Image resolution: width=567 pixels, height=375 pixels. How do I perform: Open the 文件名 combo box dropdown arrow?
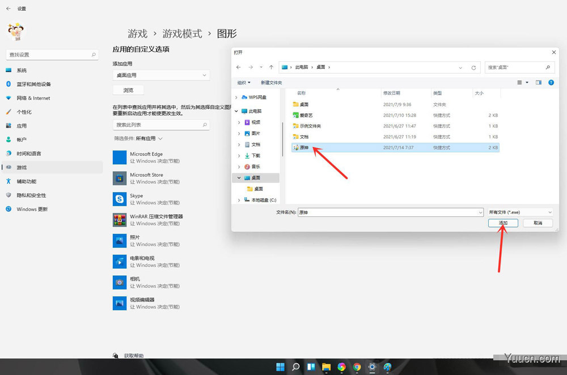pos(480,212)
